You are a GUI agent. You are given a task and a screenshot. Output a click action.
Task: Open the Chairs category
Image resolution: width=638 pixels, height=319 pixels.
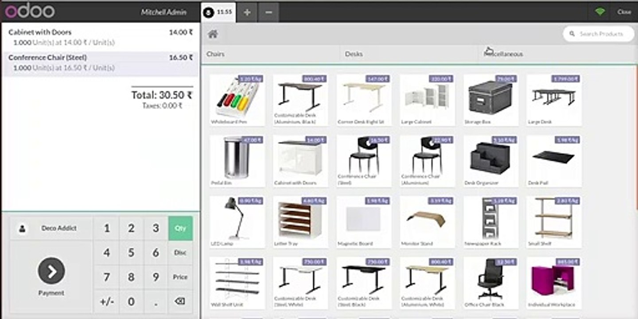(x=271, y=54)
